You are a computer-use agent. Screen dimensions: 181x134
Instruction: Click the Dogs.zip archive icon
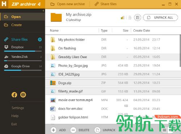53,83
